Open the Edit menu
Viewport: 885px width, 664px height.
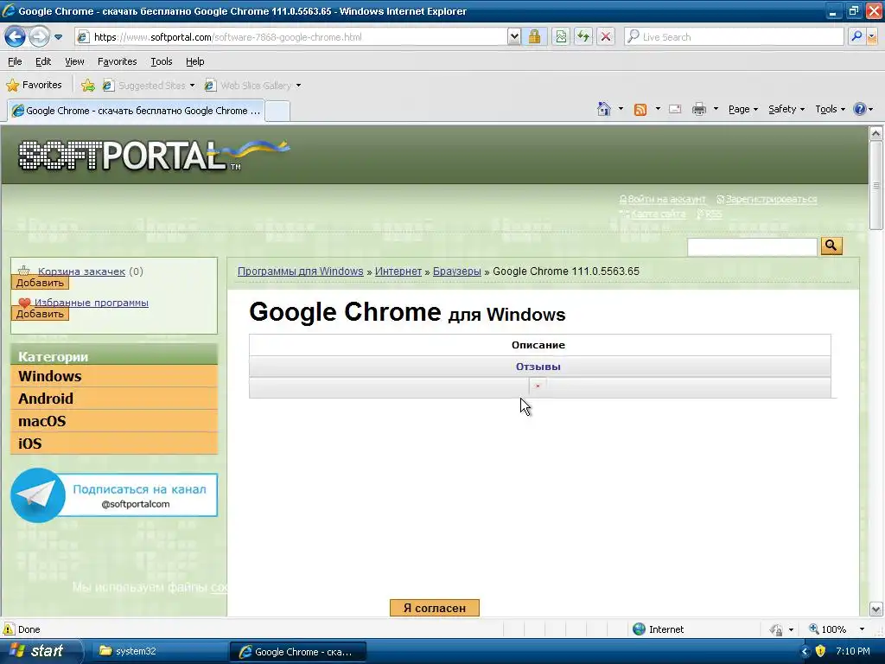click(43, 61)
